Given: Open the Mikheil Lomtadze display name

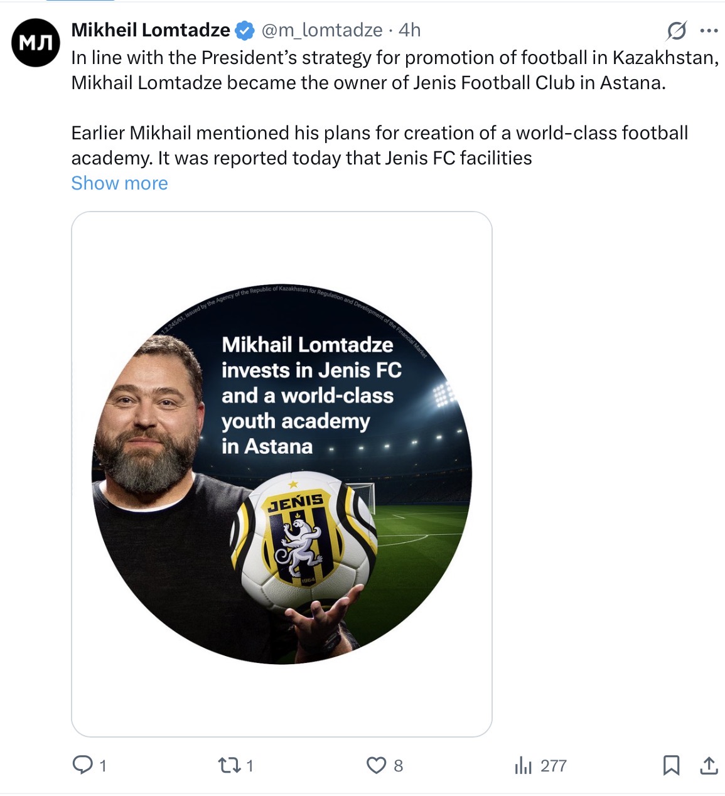Looking at the screenshot, I should tap(151, 30).
